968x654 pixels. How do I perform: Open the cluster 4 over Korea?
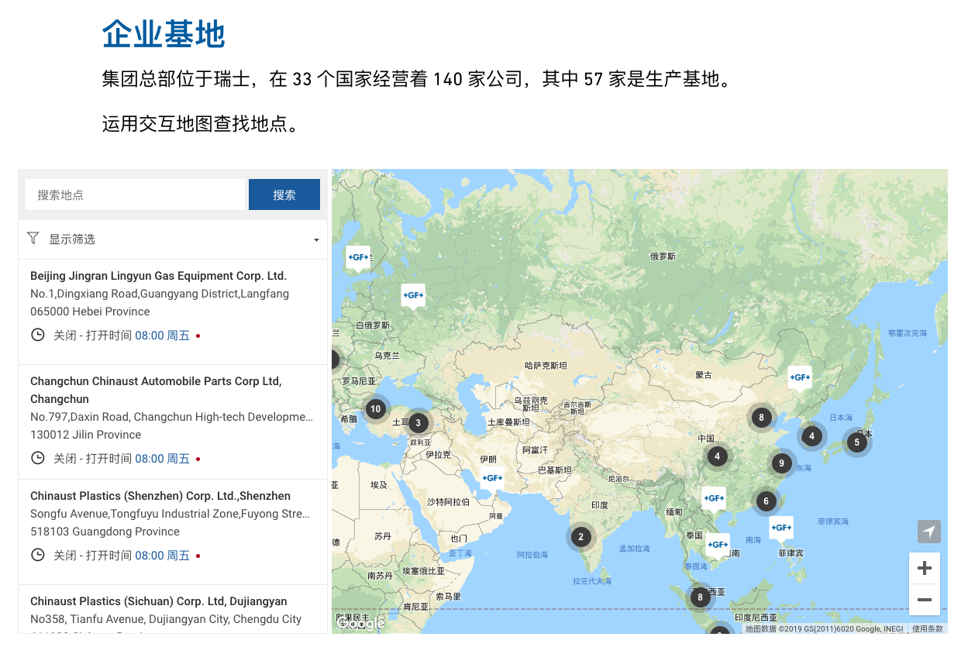click(x=811, y=436)
